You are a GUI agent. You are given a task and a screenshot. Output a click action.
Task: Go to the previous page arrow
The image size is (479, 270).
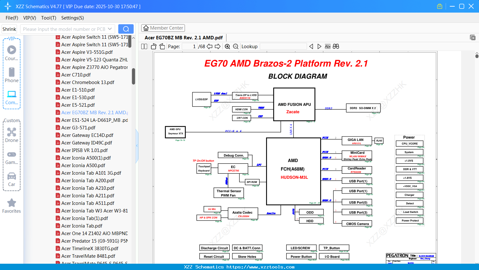(209, 47)
